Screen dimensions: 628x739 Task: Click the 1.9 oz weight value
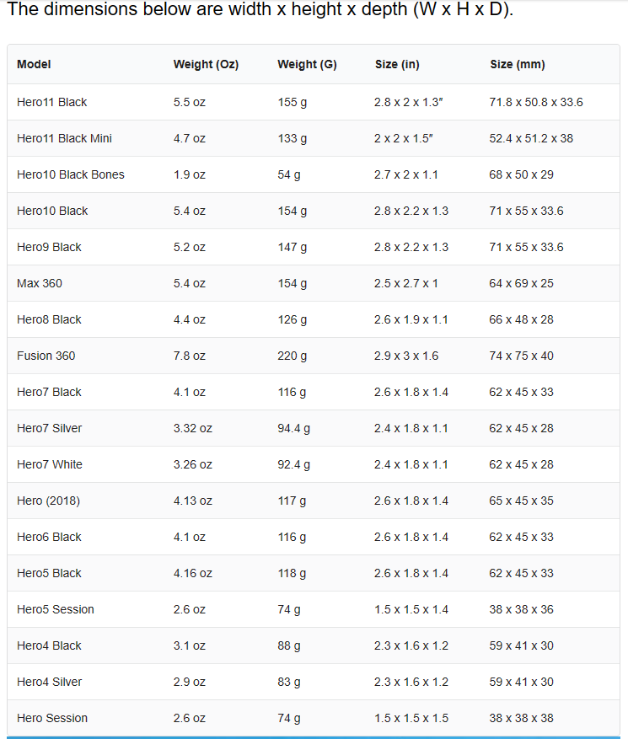190,174
